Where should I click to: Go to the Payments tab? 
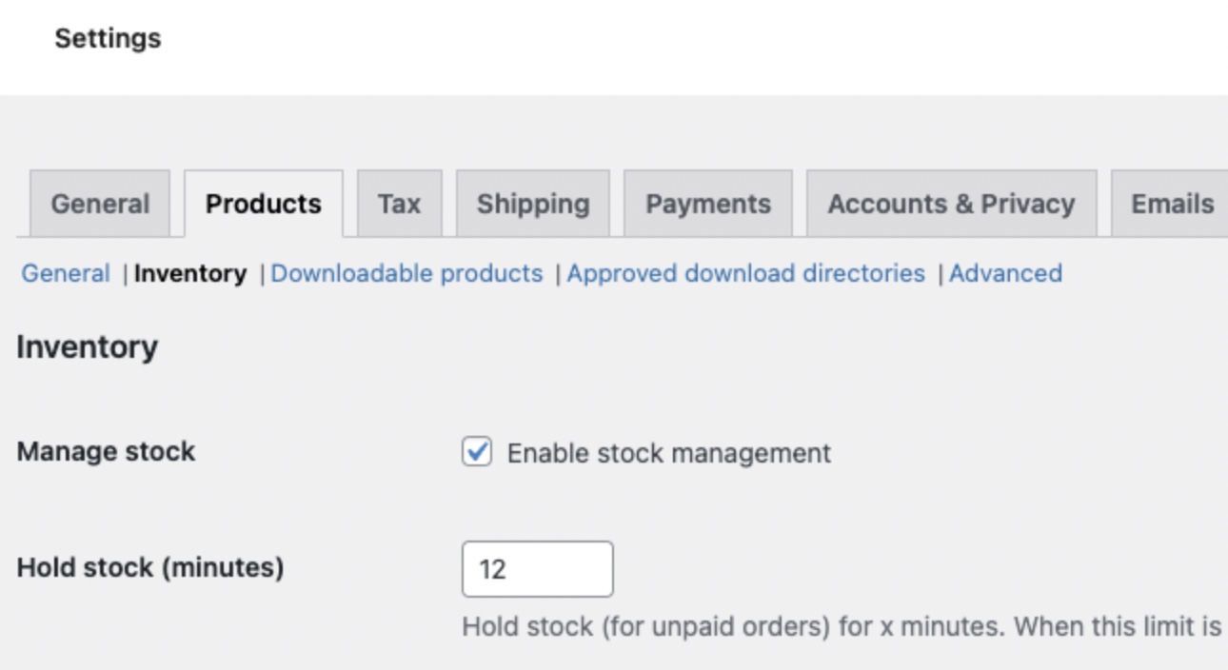click(x=708, y=204)
